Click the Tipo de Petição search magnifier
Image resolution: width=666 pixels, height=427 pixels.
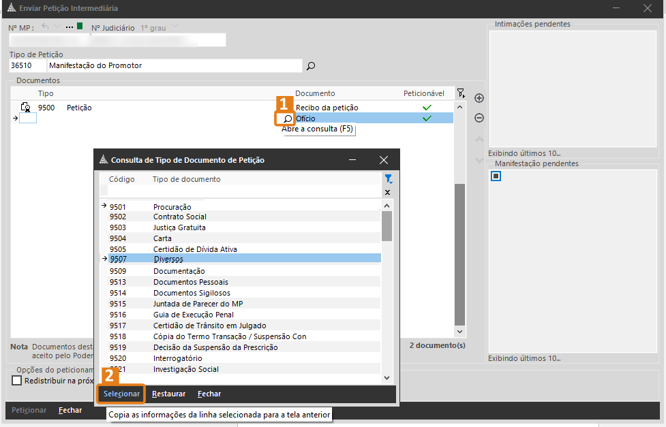tap(311, 66)
